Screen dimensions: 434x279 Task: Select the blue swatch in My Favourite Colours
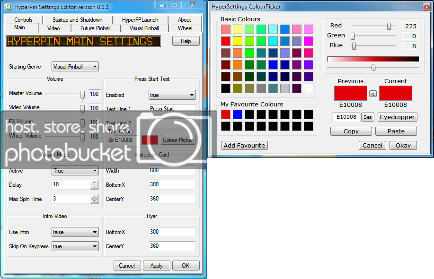238,114
